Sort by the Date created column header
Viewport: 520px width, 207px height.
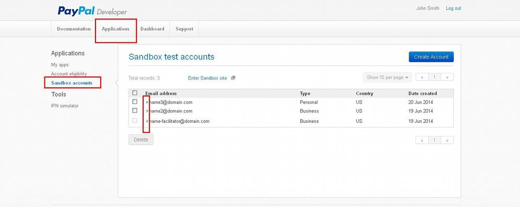tap(422, 94)
